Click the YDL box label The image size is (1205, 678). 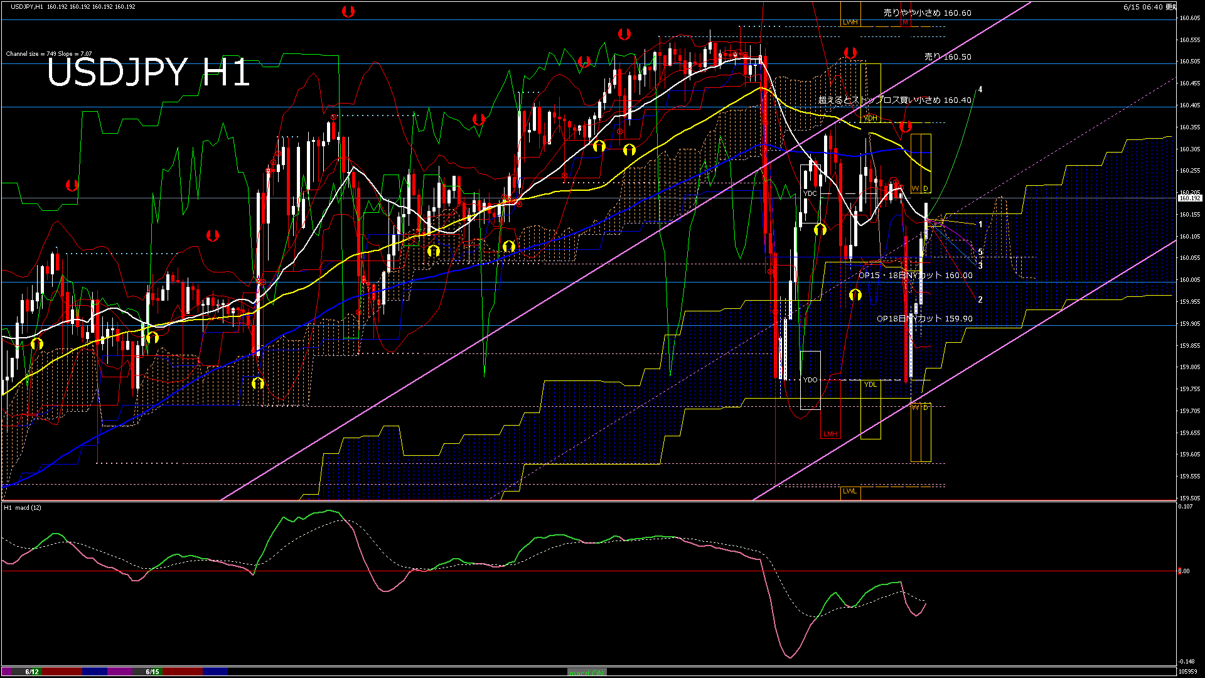(870, 384)
